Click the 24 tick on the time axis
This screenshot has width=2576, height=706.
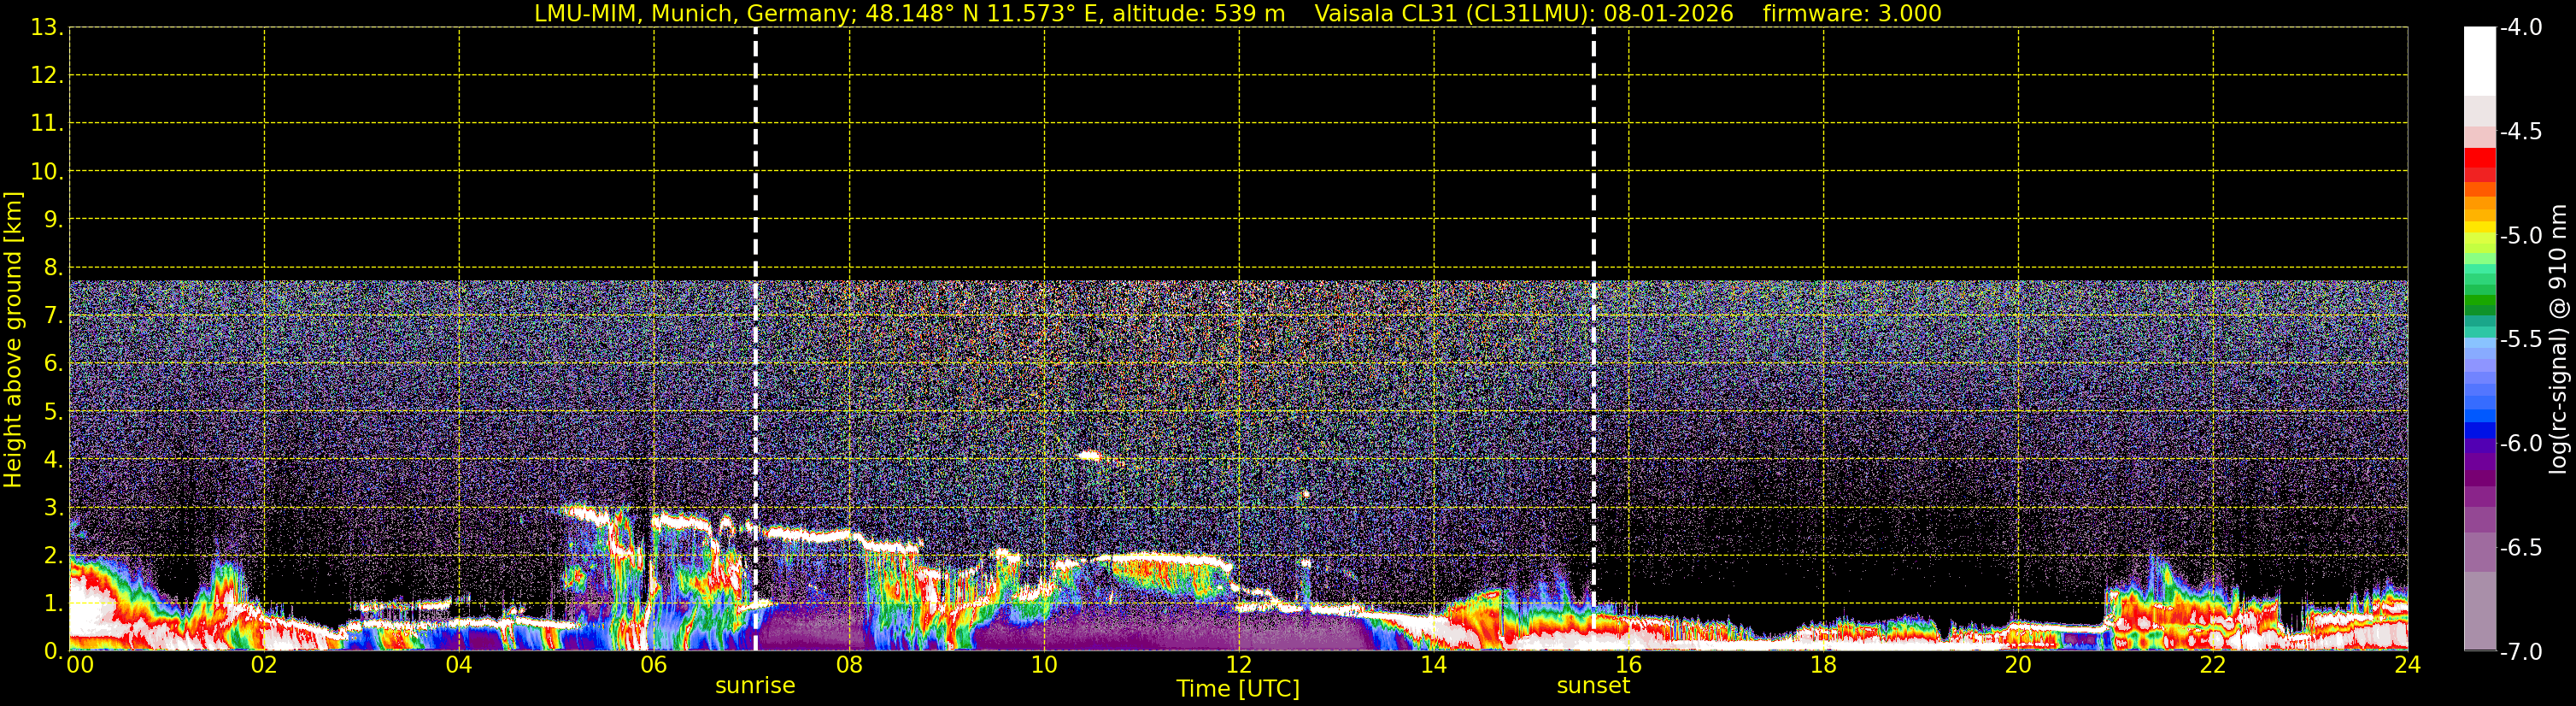click(2407, 665)
